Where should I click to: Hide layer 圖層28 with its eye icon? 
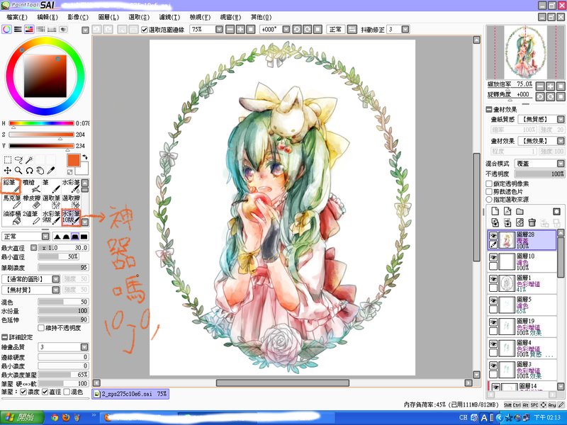493,236
